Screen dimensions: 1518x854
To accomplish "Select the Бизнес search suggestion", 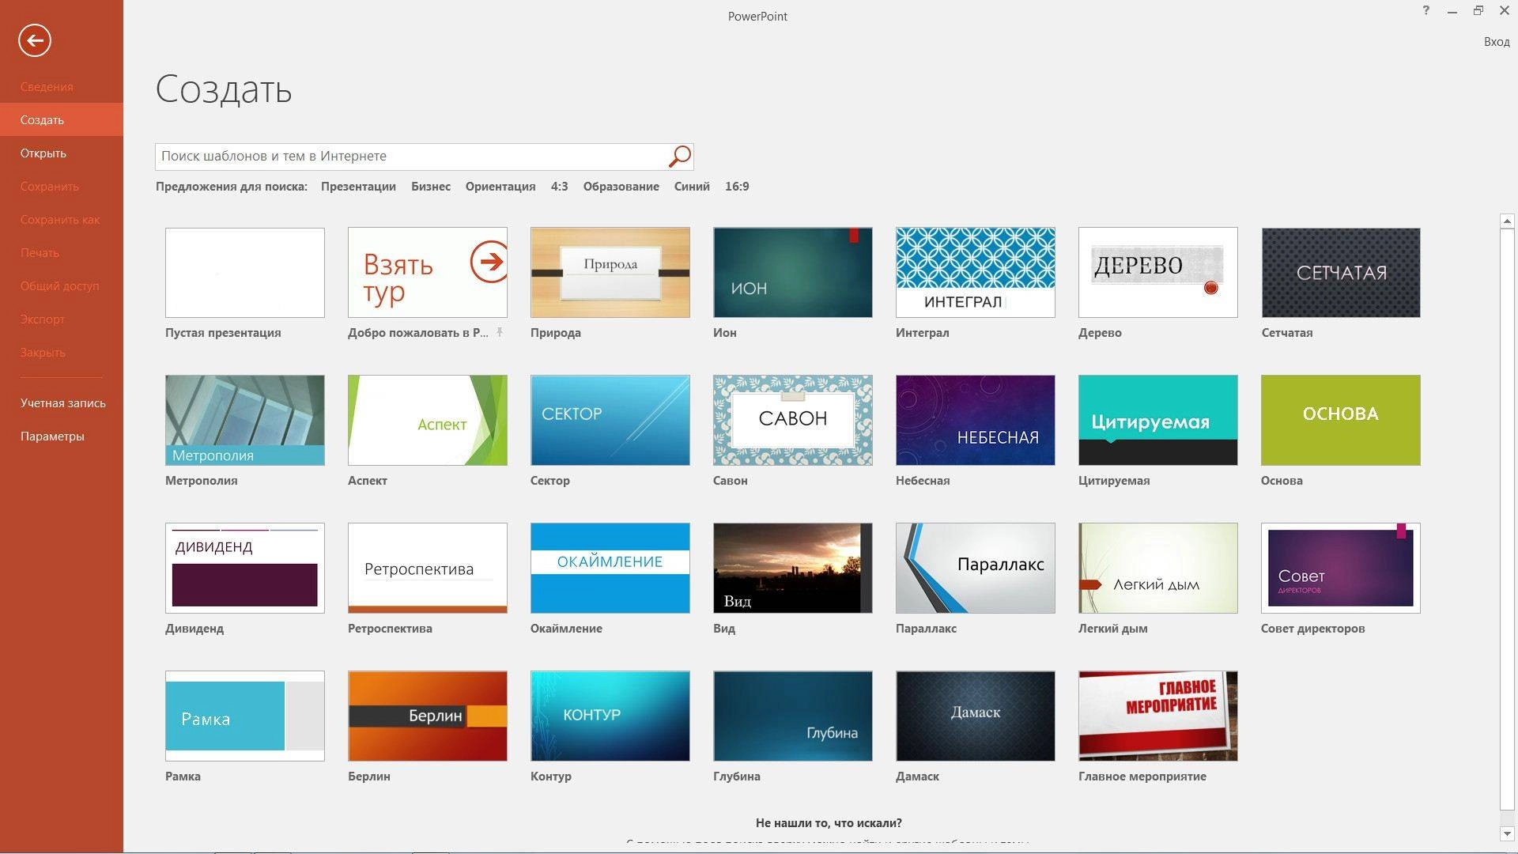I will tap(431, 187).
